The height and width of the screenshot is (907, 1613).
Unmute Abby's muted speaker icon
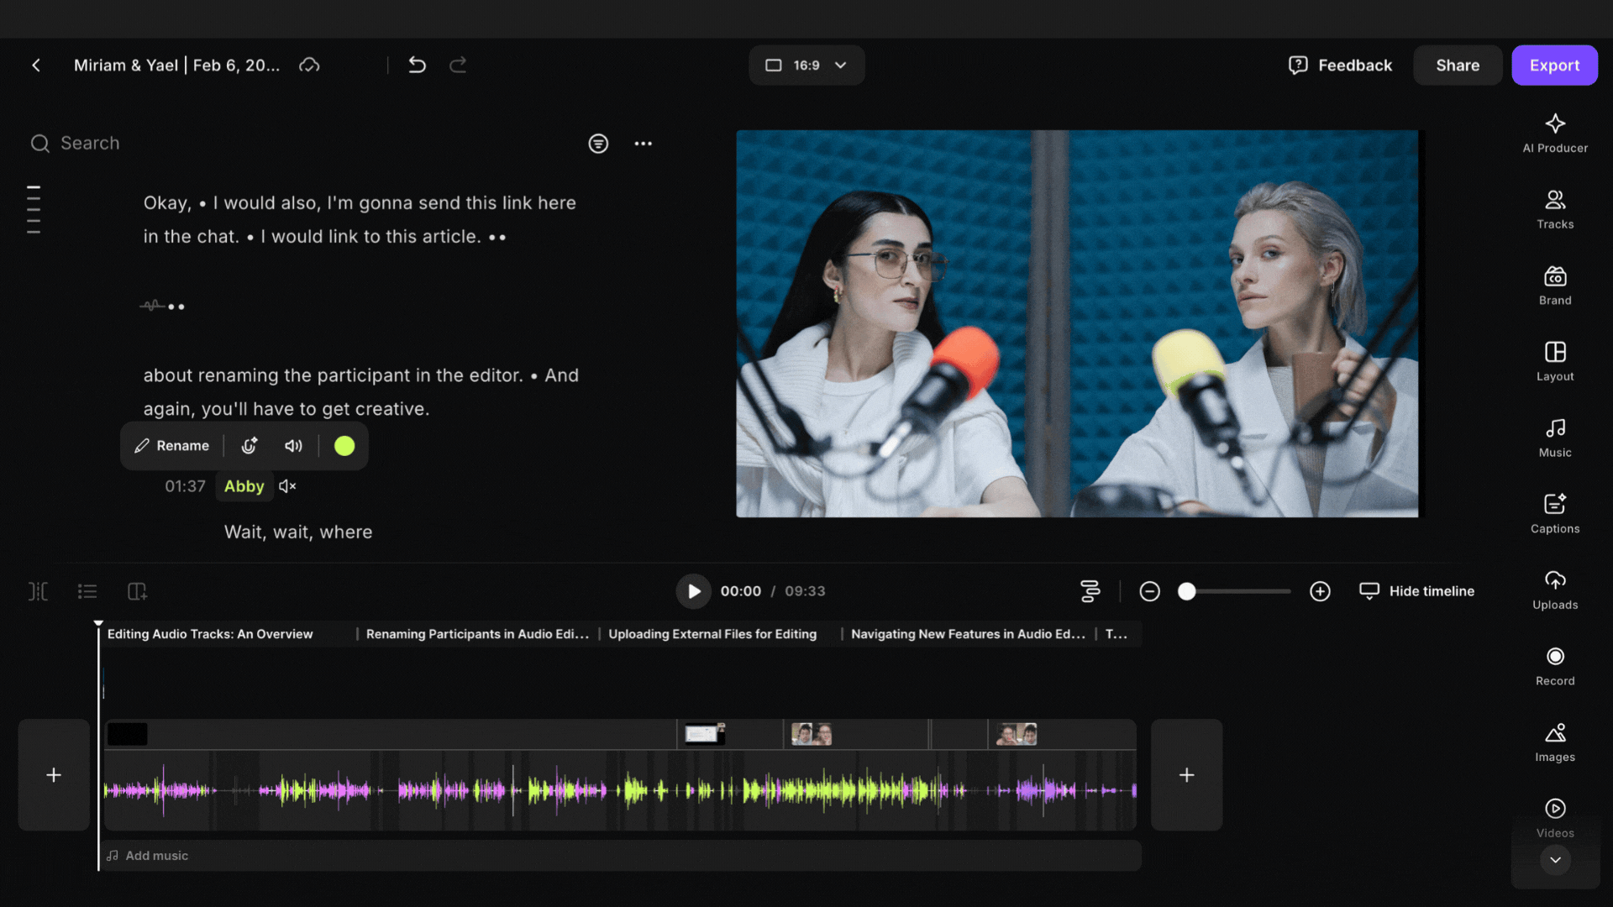(x=287, y=486)
